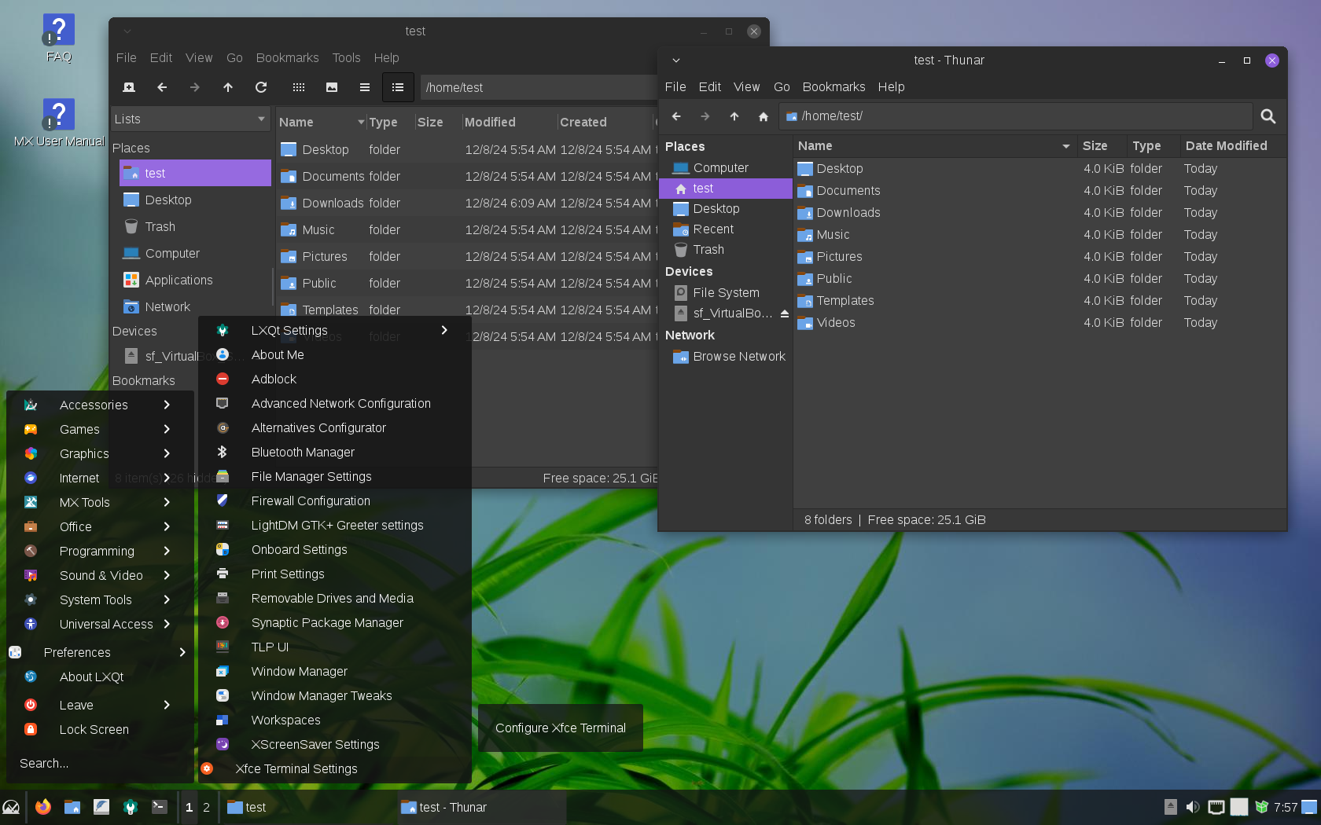This screenshot has height=825, width=1321.
Task: Expand the Leave submenu
Action: tap(100, 705)
